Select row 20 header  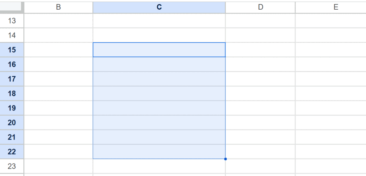coord(12,123)
